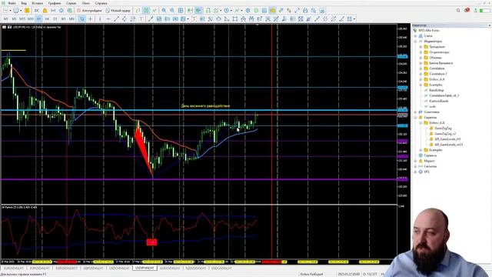The width and height of the screenshot is (492, 277).
Task: Select the M5 timeframe
Action: (x=14, y=18)
